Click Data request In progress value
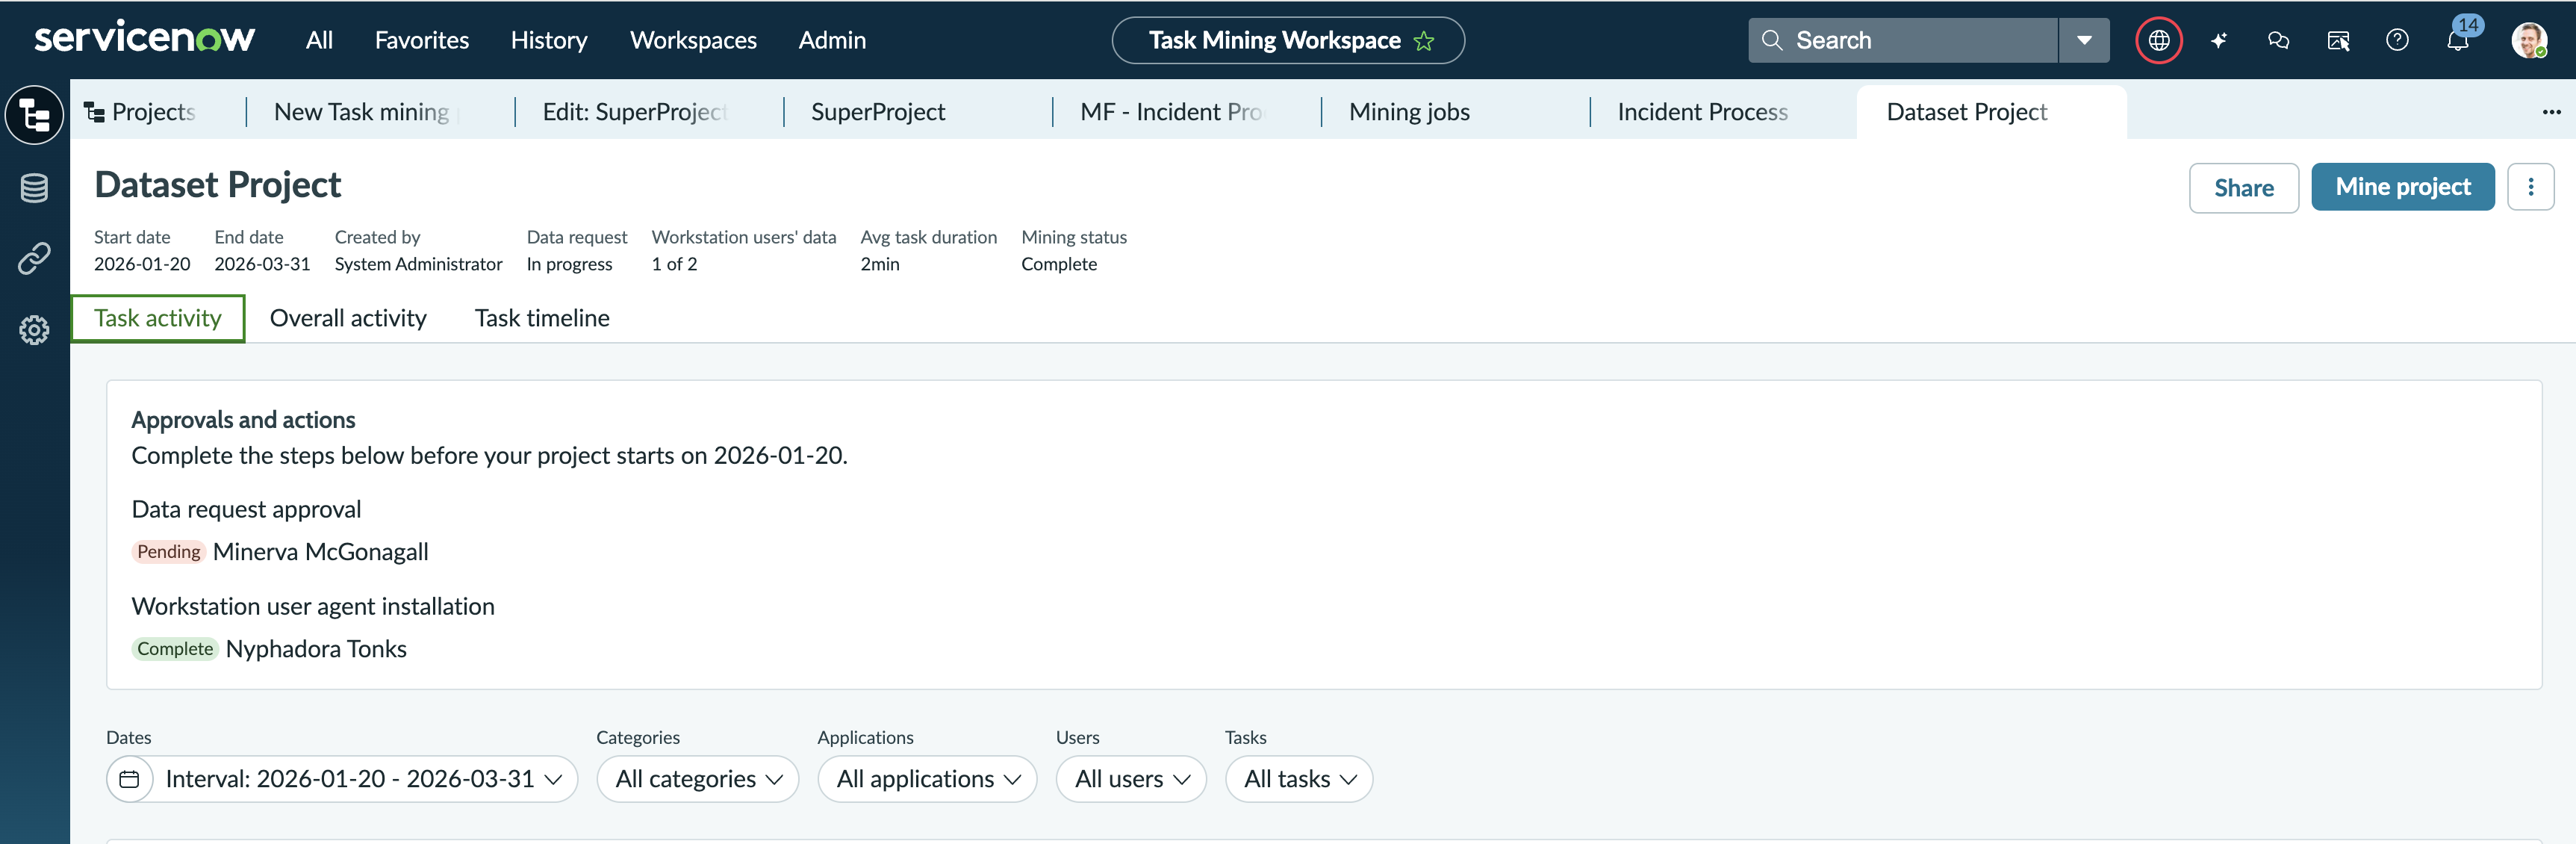Screen dimensions: 2576x844 pos(569,264)
